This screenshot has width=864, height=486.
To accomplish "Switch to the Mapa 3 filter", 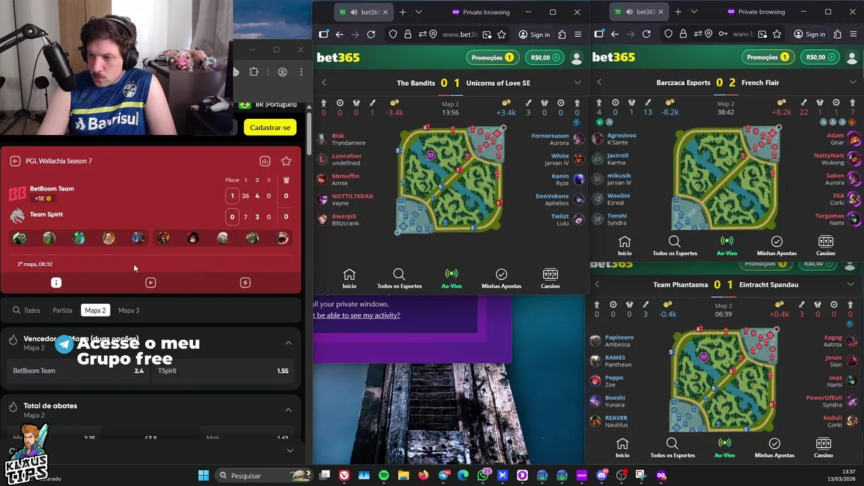I will [128, 310].
